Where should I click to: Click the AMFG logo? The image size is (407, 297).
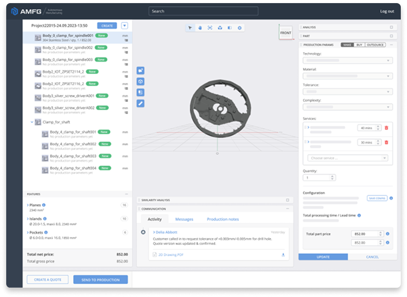point(26,11)
